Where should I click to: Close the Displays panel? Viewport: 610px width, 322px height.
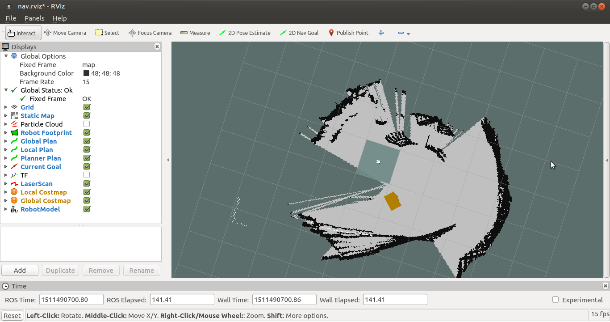click(x=157, y=47)
